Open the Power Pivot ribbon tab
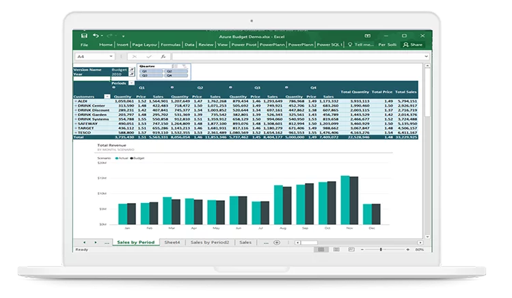Image resolution: width=512 pixels, height=298 pixels. point(244,44)
